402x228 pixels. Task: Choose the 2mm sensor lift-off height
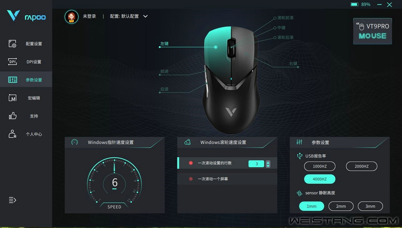(341, 206)
